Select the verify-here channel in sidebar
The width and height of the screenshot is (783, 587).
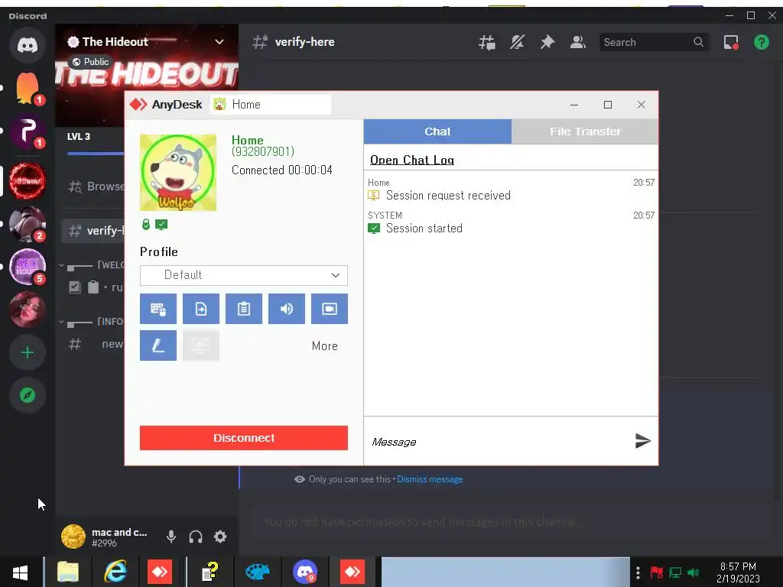point(93,231)
